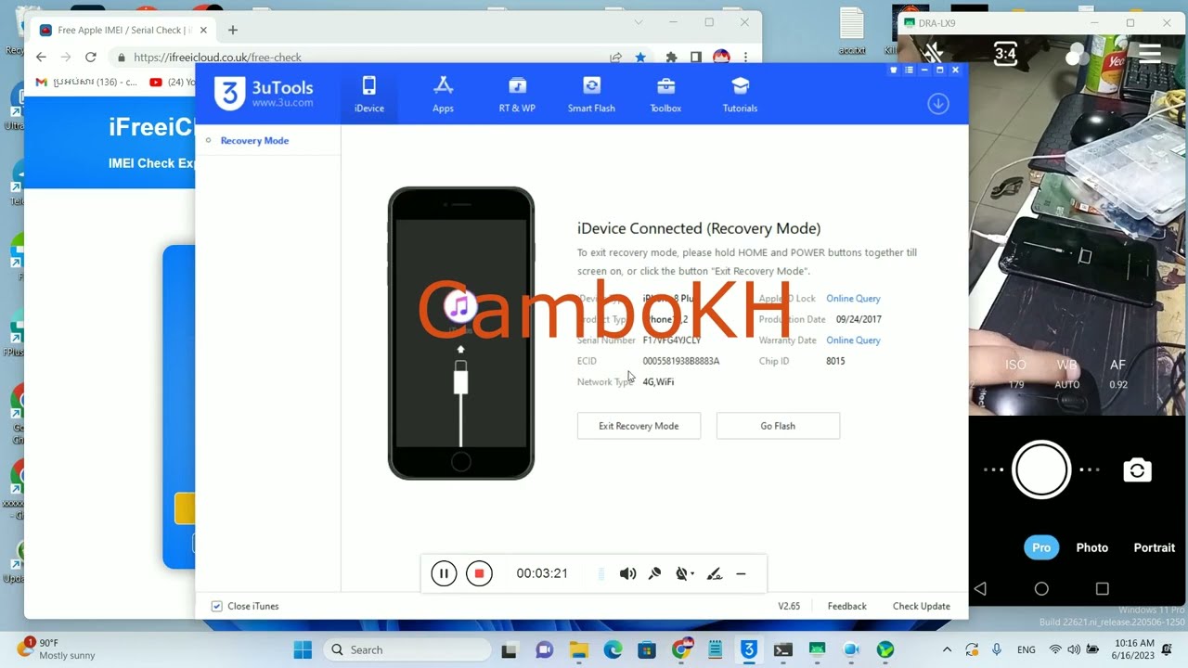This screenshot has width=1188, height=668.
Task: Open Online Query for Apple ID Lock
Action: 853,299
